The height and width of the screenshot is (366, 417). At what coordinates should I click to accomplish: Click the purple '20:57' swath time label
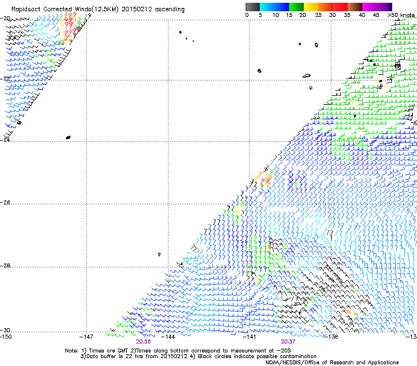pyautogui.click(x=288, y=342)
